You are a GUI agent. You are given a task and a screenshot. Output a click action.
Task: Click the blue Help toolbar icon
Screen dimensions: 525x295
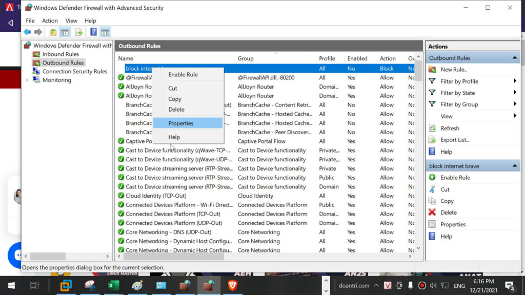tap(93, 32)
